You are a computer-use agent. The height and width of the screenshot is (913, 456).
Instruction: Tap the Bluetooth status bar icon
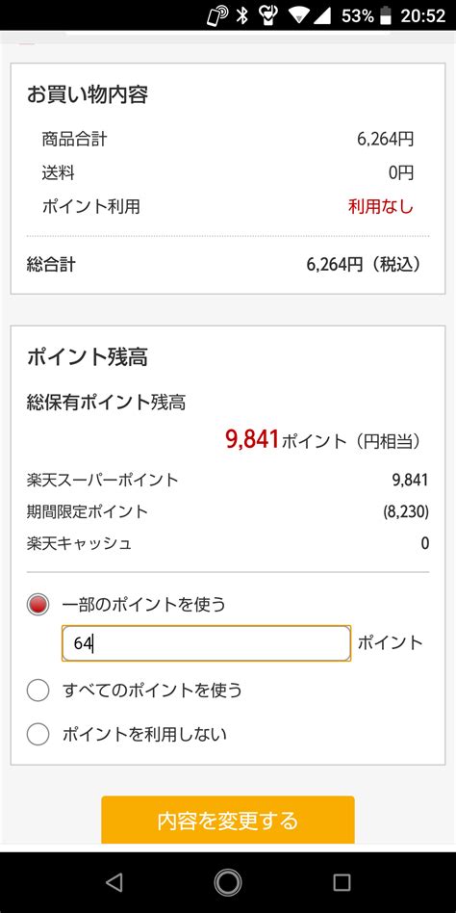pos(242,15)
